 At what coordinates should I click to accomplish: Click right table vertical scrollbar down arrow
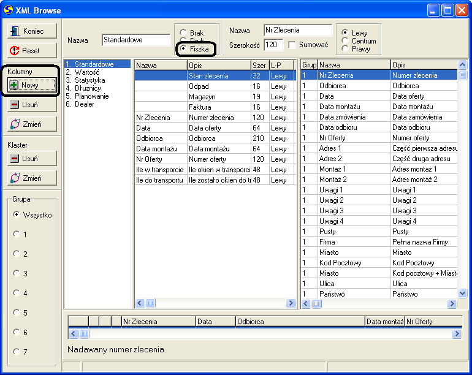pyautogui.click(x=462, y=293)
